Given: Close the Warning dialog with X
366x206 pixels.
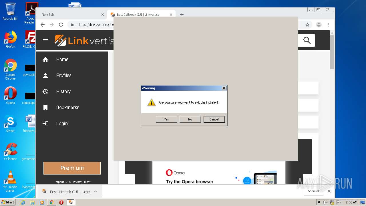Looking at the screenshot, I should click(x=224, y=88).
